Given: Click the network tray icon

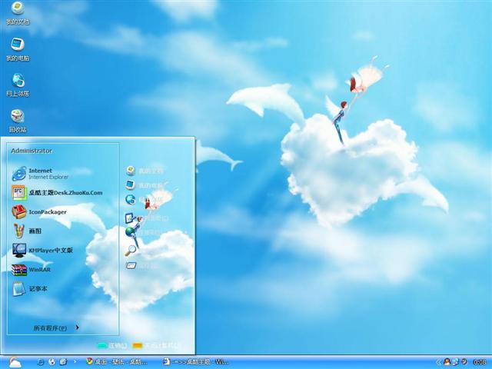Looking at the screenshot, I should [x=455, y=362].
